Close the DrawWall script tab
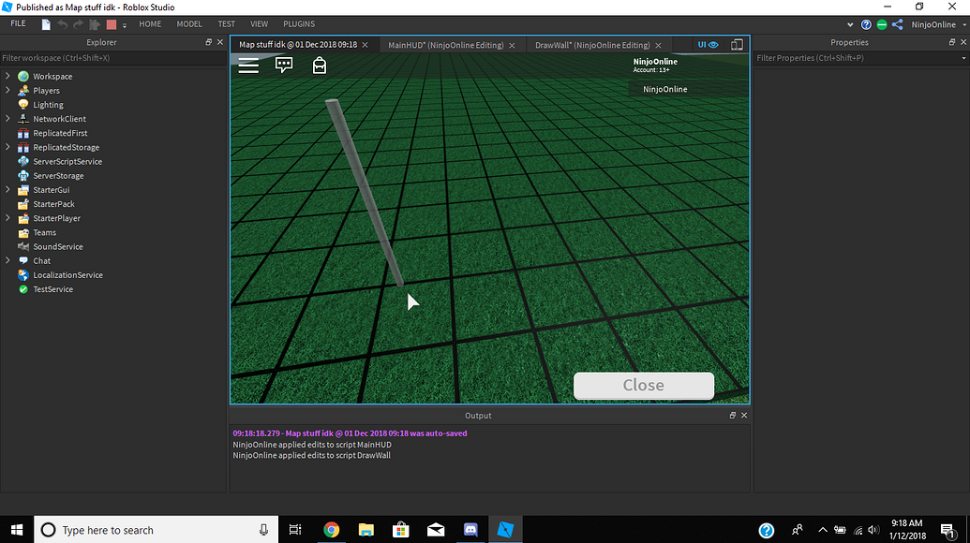 click(658, 46)
